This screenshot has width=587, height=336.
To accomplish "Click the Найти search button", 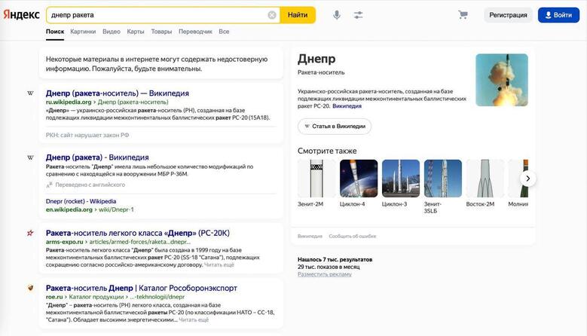I will coord(298,15).
